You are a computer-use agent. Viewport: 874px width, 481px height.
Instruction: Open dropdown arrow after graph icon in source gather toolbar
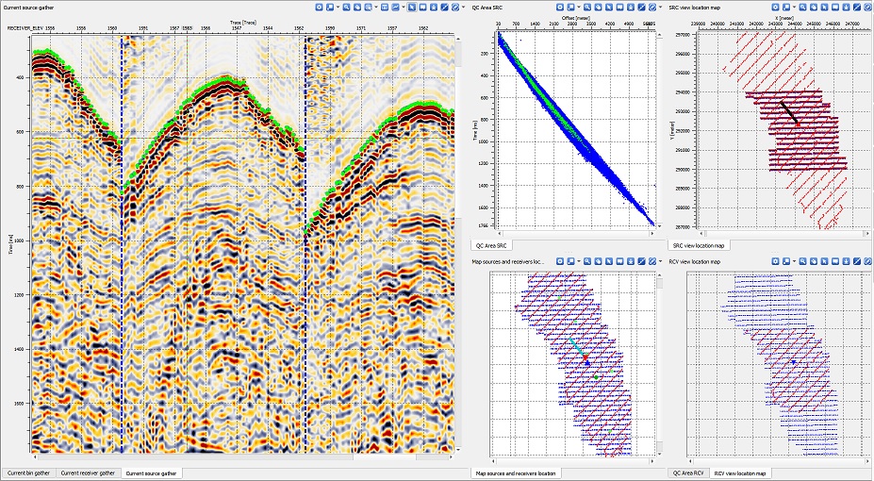pos(404,8)
